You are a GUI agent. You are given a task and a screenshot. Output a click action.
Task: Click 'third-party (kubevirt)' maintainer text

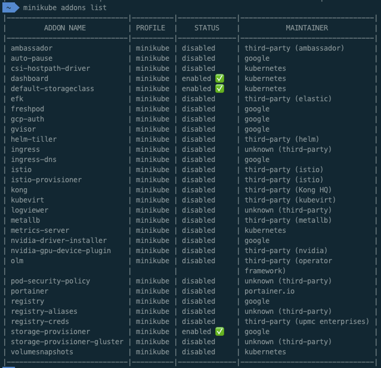pyautogui.click(x=290, y=200)
